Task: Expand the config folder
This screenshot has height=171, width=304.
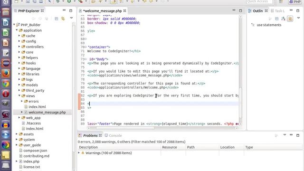Action: (19, 41)
